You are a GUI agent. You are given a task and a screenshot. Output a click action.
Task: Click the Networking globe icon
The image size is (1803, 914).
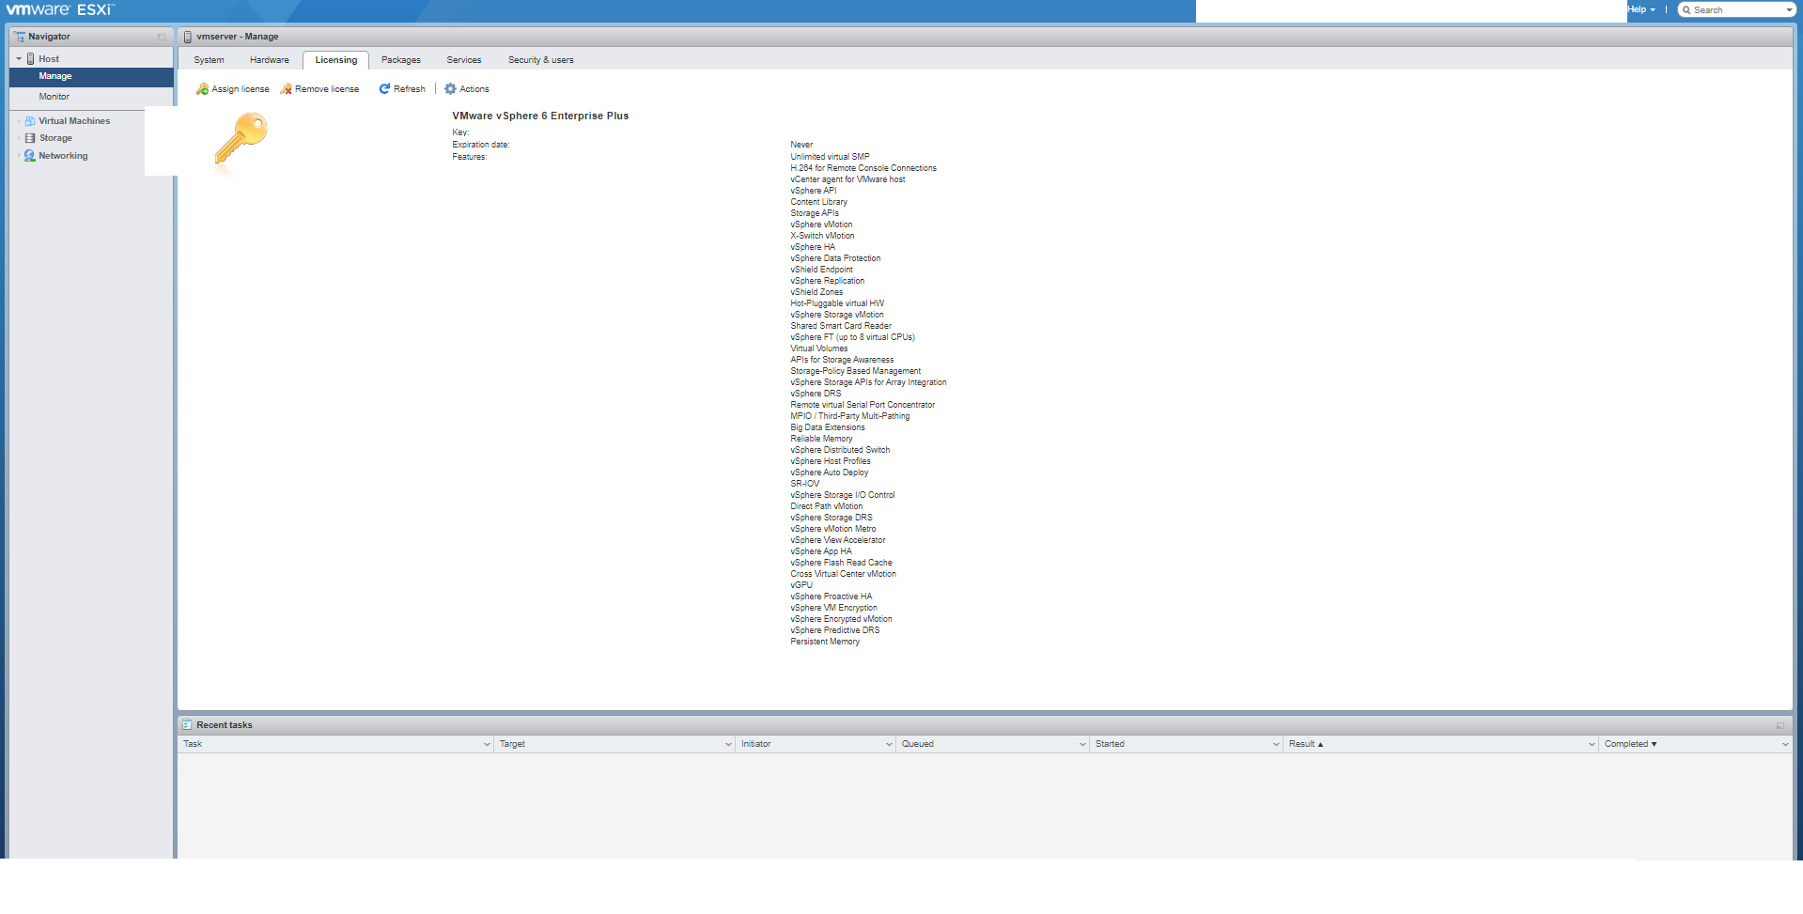[30, 156]
